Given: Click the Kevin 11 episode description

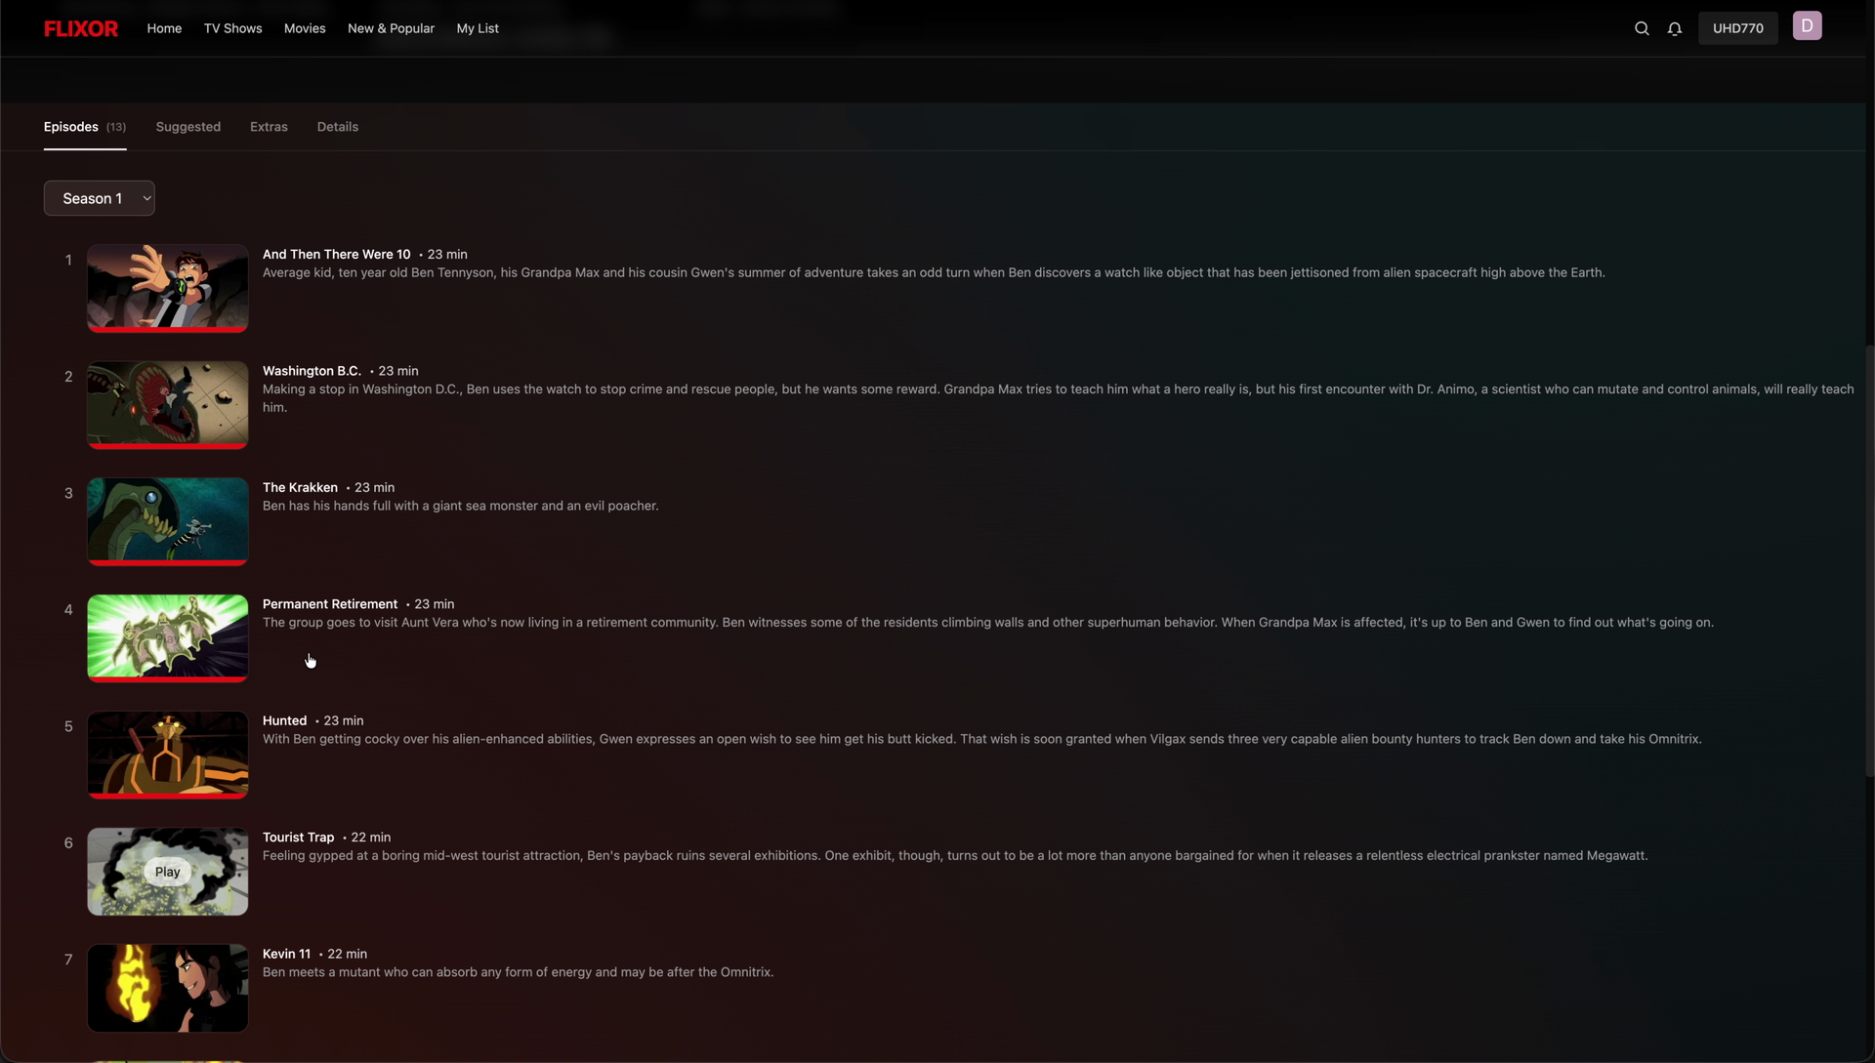Looking at the screenshot, I should [x=518, y=972].
